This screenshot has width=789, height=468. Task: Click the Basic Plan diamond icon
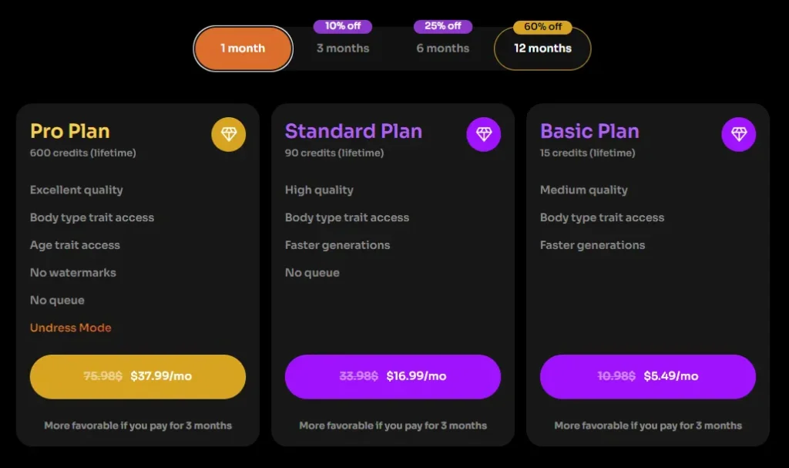pyautogui.click(x=739, y=135)
